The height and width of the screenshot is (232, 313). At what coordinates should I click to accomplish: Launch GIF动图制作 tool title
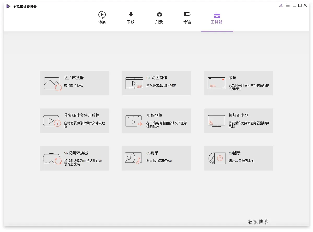click(157, 78)
